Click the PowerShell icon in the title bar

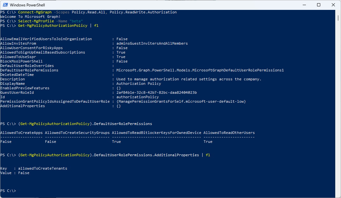tap(5, 5)
